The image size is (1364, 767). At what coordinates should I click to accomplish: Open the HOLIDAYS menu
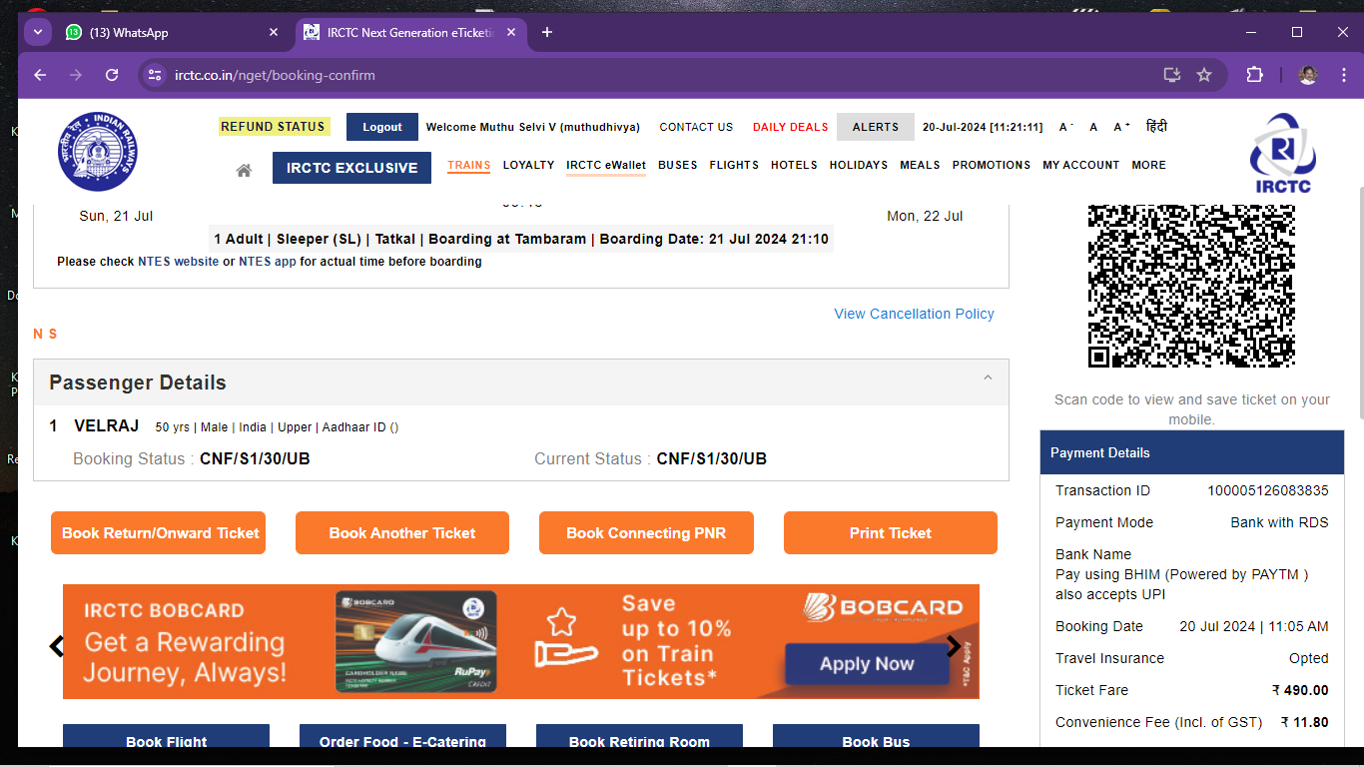click(x=859, y=165)
